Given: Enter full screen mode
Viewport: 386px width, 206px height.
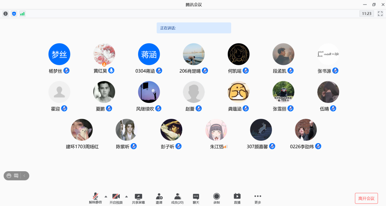Looking at the screenshot, I should click(x=380, y=13).
